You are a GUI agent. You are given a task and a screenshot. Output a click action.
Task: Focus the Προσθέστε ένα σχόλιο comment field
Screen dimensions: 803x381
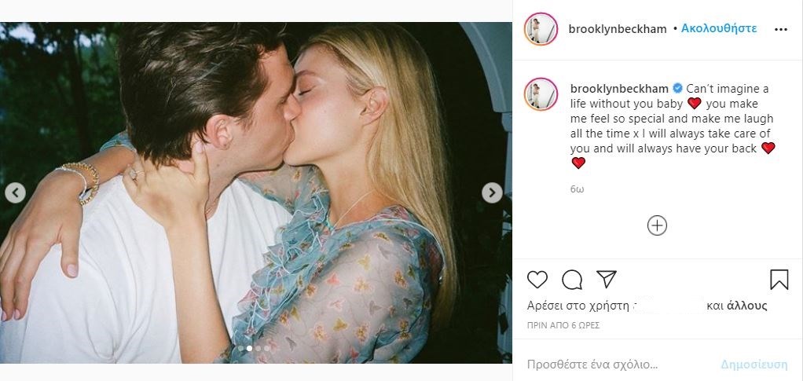click(x=613, y=365)
